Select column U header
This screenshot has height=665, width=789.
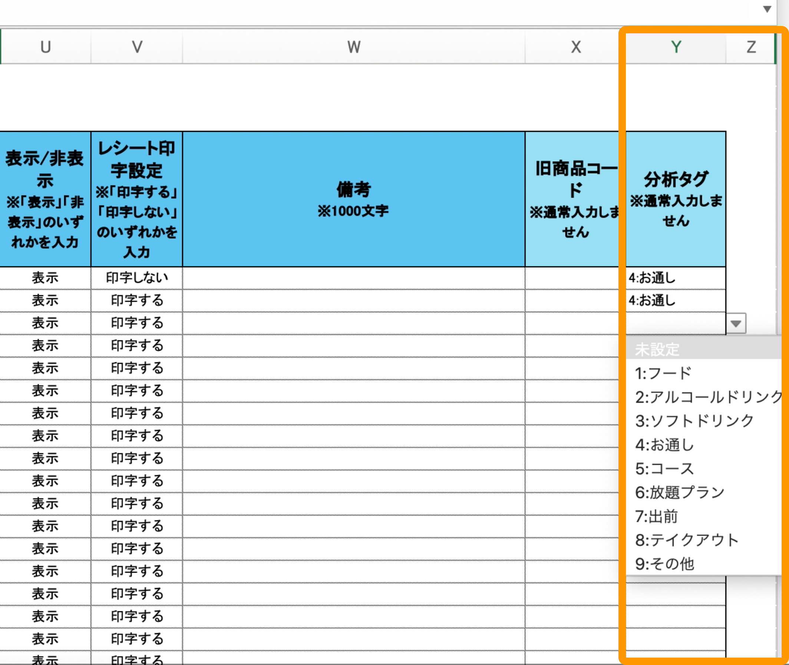point(46,47)
